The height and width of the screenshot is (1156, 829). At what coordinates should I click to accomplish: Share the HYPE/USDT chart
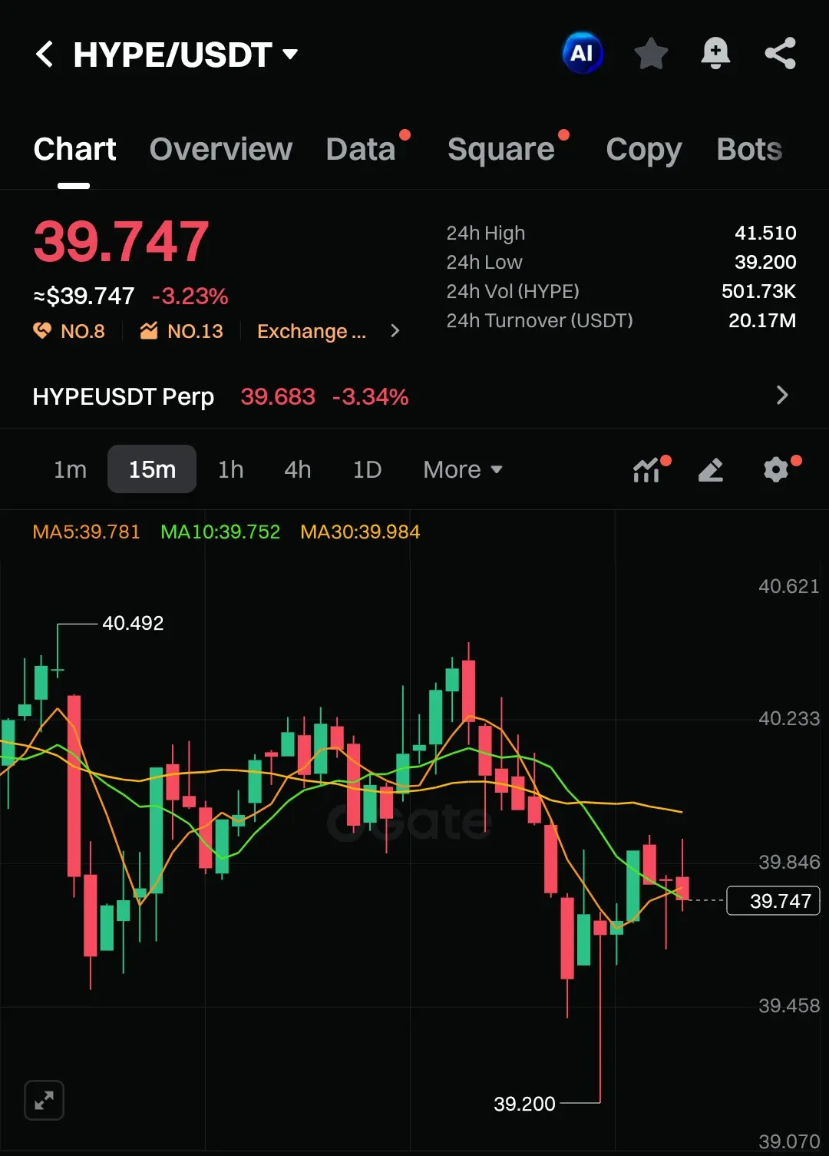click(x=780, y=54)
